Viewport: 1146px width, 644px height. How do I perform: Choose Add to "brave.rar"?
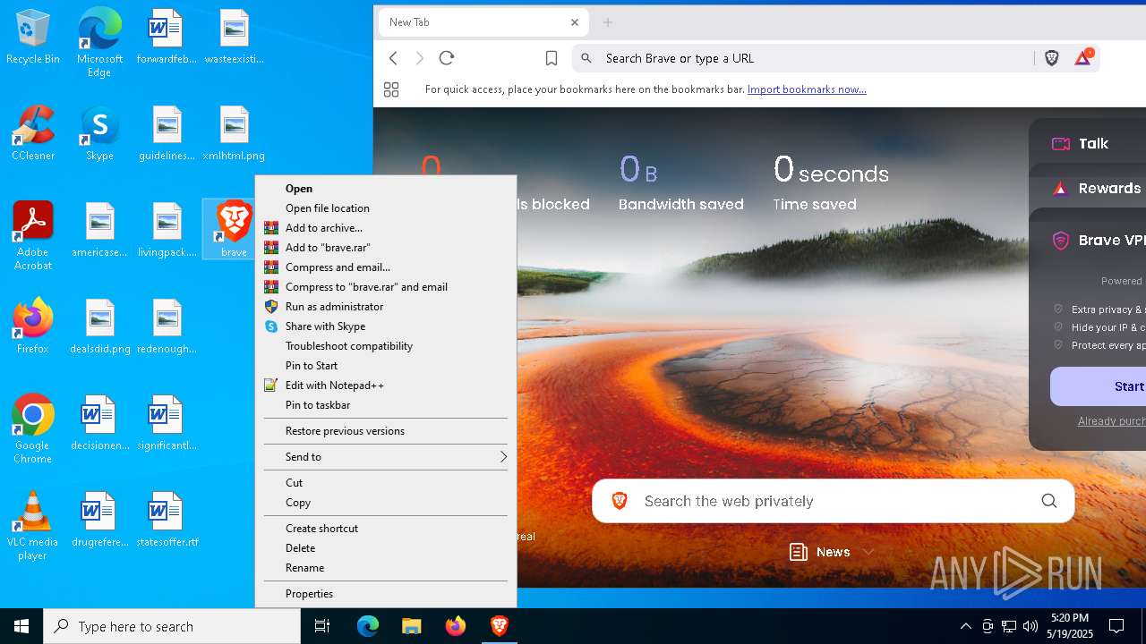click(x=386, y=248)
